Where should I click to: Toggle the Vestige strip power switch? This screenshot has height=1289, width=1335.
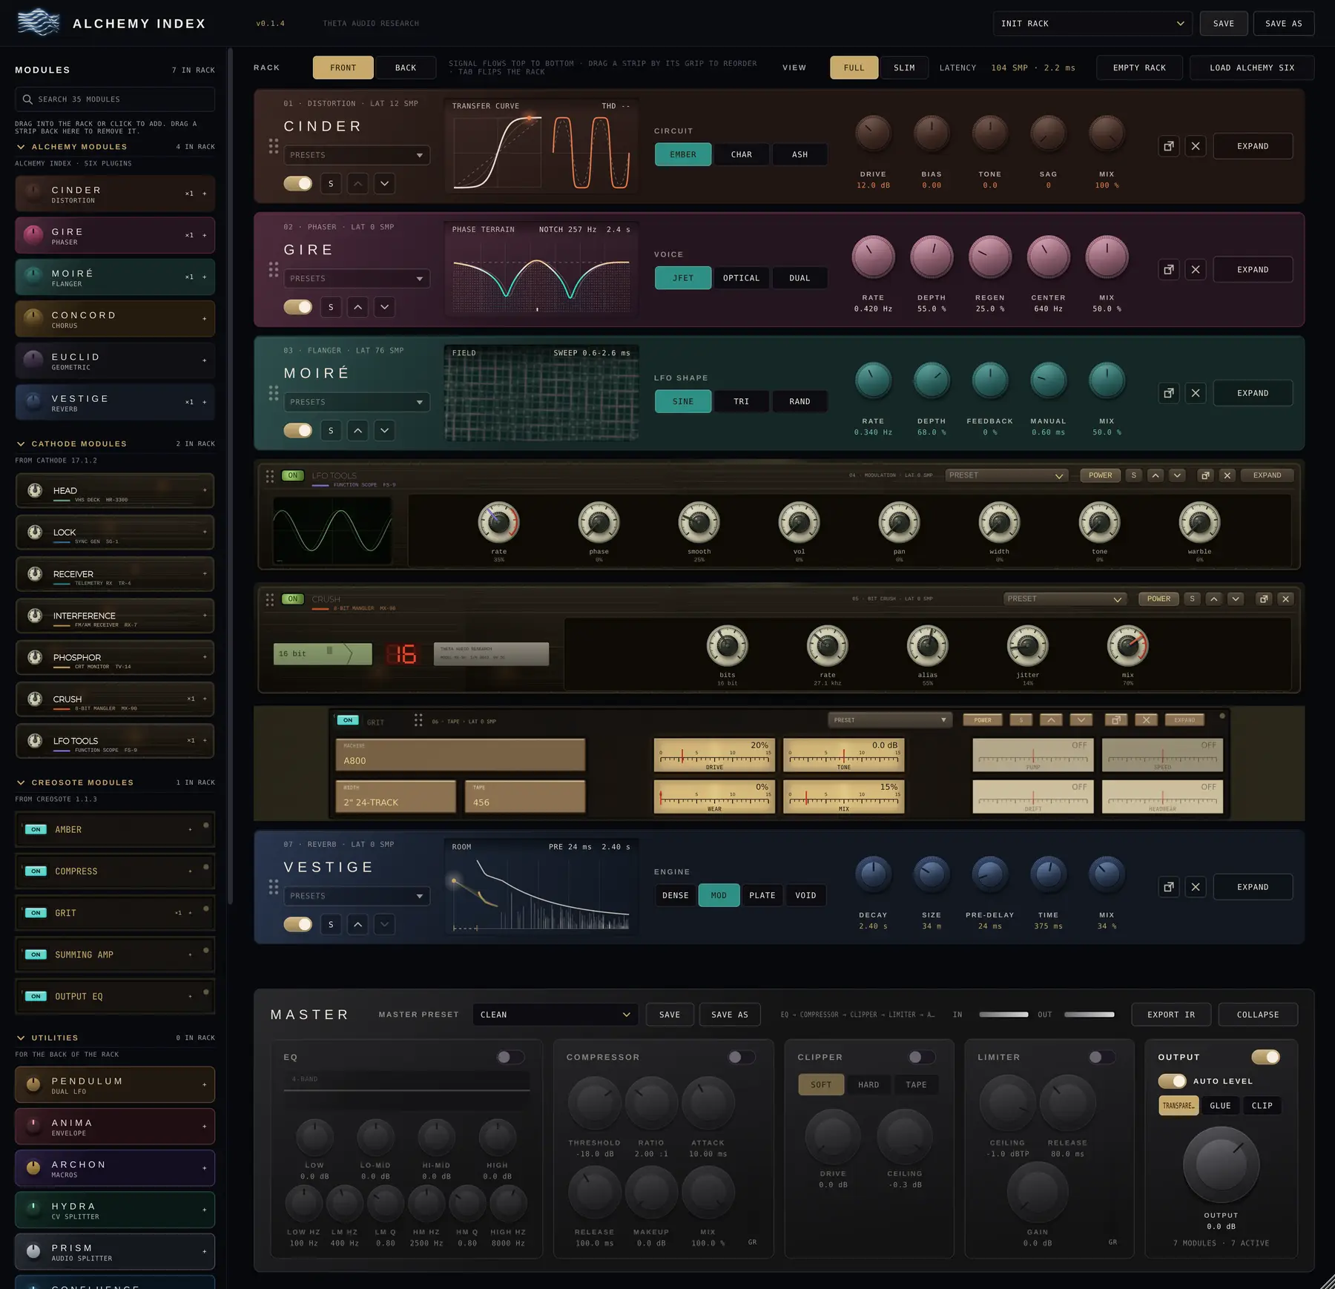[298, 924]
